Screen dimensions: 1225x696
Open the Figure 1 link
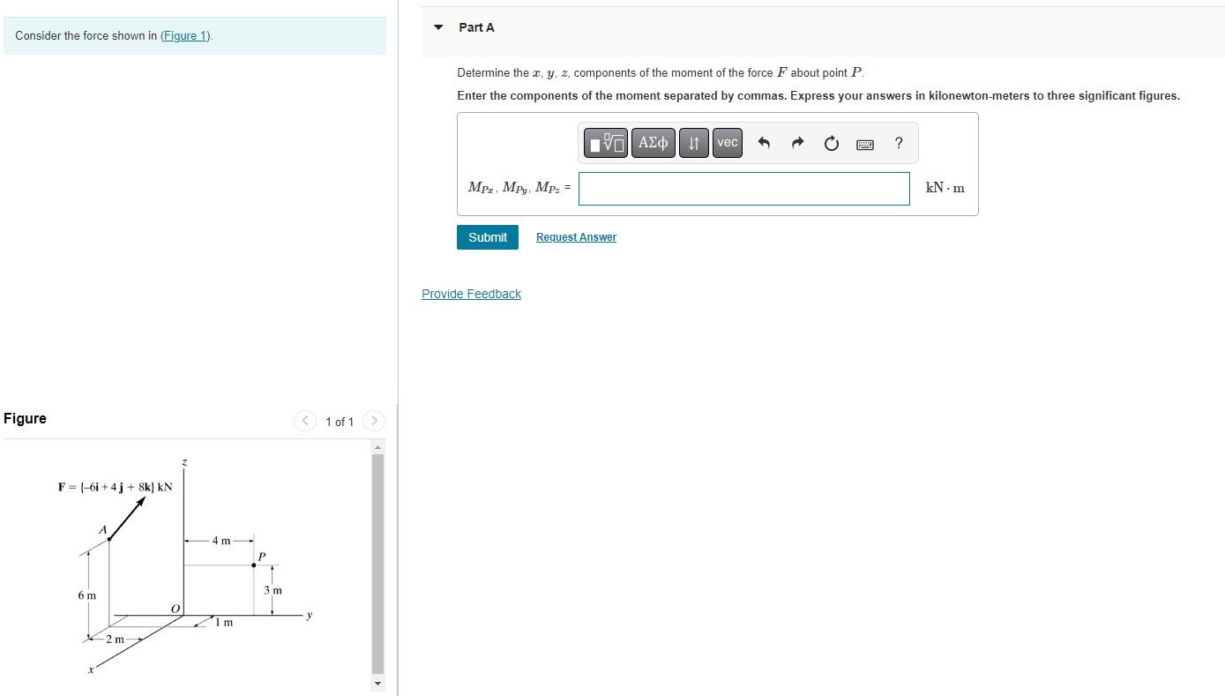coord(184,35)
